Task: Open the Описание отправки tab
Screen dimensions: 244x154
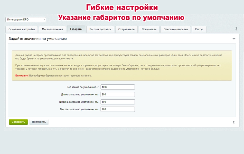Action: [176, 29]
